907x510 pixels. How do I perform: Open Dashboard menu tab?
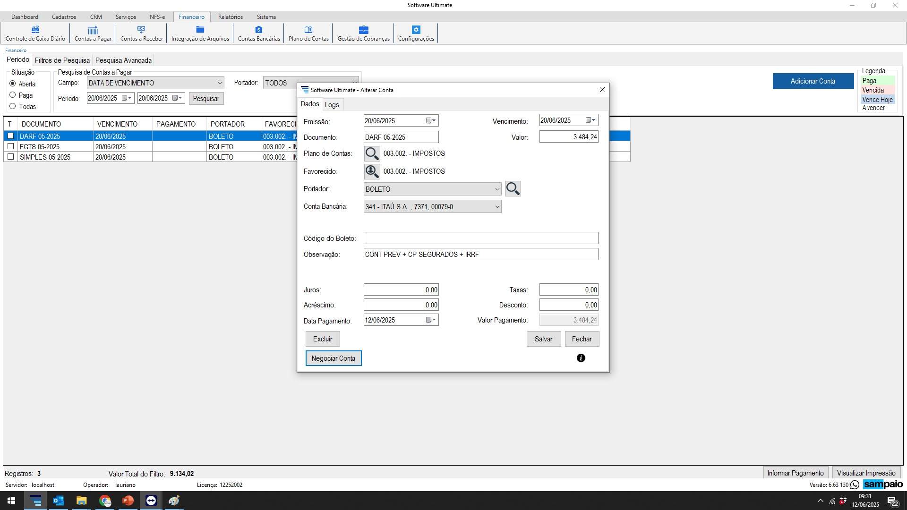25,17
